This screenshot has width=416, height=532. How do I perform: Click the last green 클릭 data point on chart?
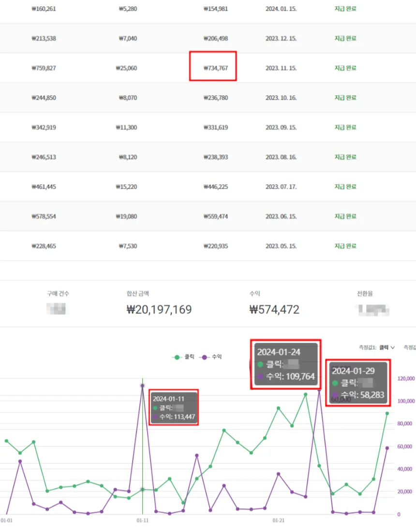pos(387,413)
